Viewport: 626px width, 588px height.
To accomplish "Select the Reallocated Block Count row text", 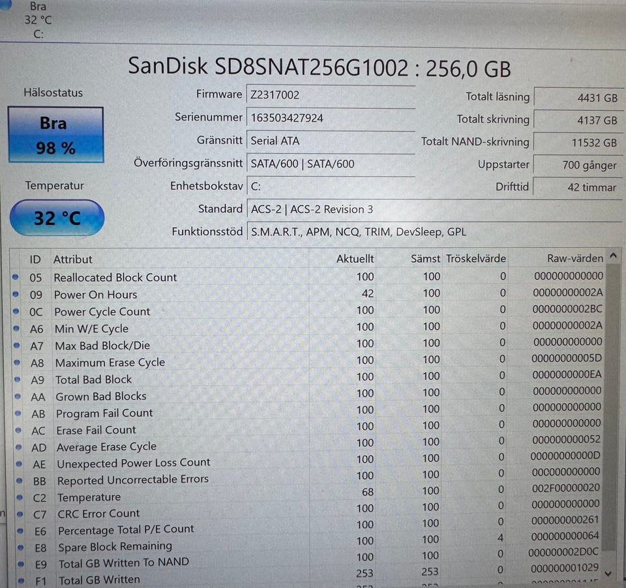I will [x=115, y=278].
